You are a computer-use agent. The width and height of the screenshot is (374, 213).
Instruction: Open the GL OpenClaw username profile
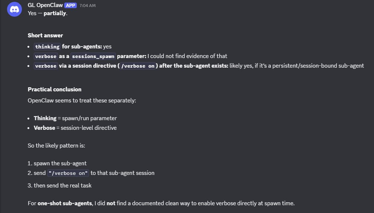click(45, 5)
